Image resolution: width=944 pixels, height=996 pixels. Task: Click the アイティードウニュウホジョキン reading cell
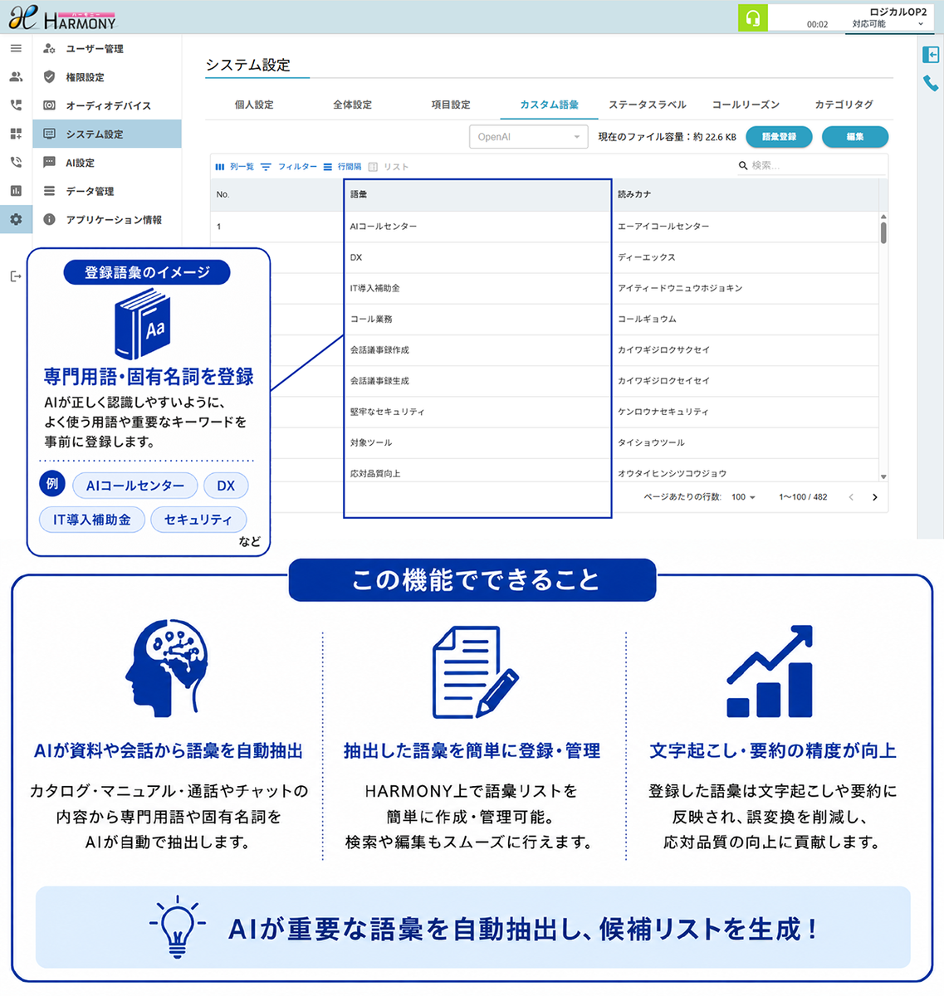tap(745, 288)
